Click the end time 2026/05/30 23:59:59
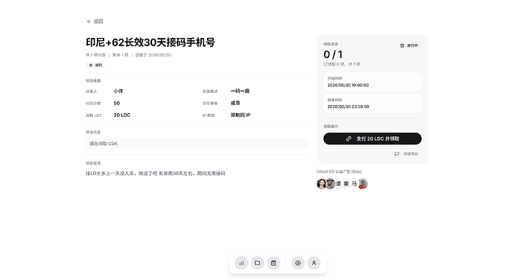 pos(348,107)
